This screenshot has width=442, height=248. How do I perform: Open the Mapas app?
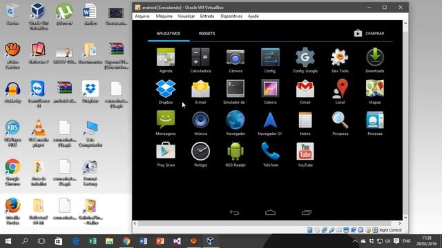tap(375, 92)
